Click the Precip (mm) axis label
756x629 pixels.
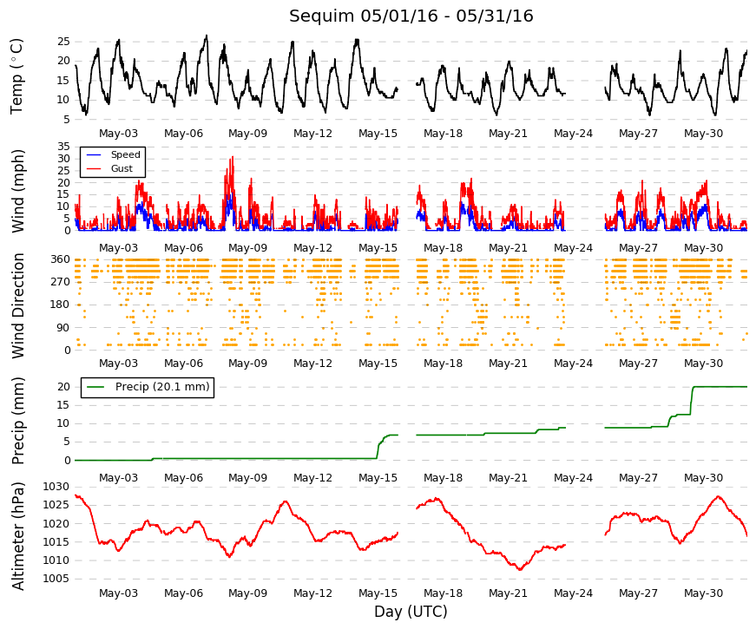pyautogui.click(x=17, y=420)
